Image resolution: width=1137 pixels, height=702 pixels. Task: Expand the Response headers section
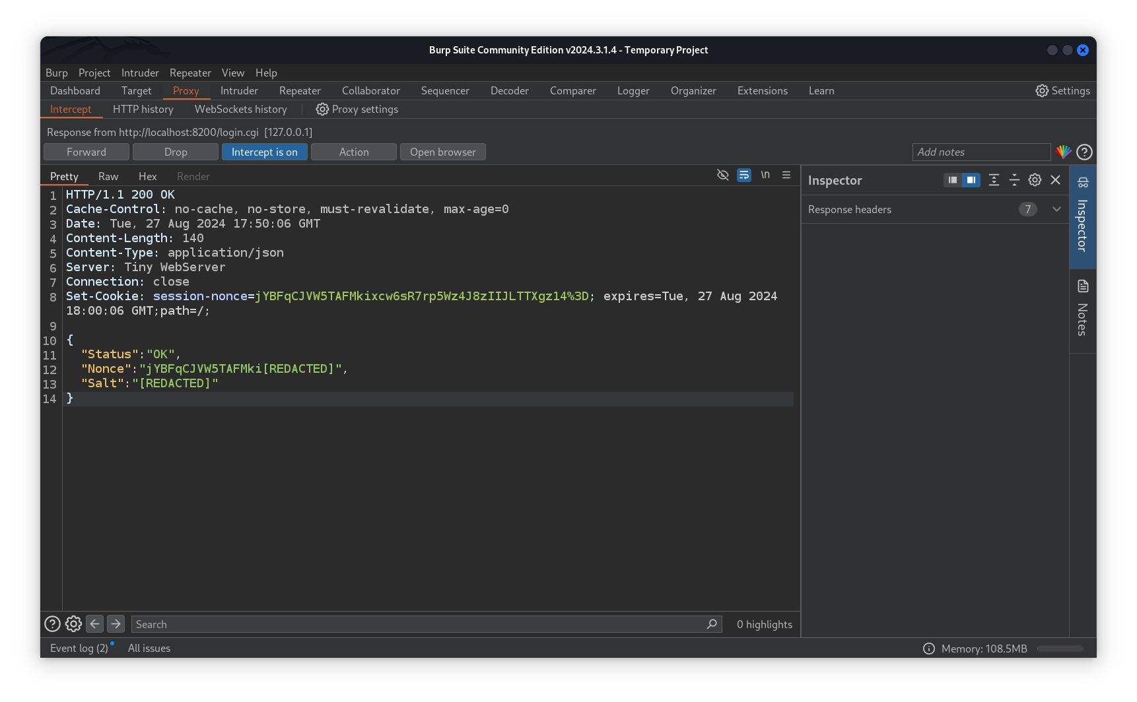(1056, 209)
